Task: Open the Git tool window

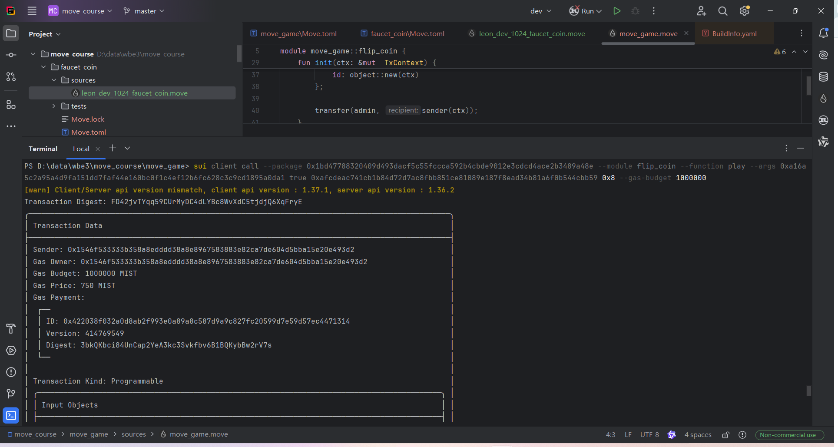Action: pyautogui.click(x=11, y=394)
